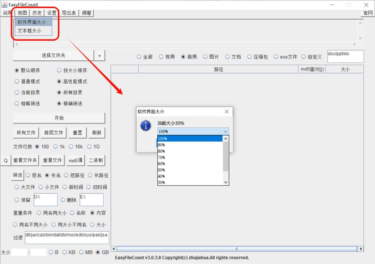Select the 全部 file type radio
Image resolution: width=375 pixels, height=264 pixels.
[145, 57]
